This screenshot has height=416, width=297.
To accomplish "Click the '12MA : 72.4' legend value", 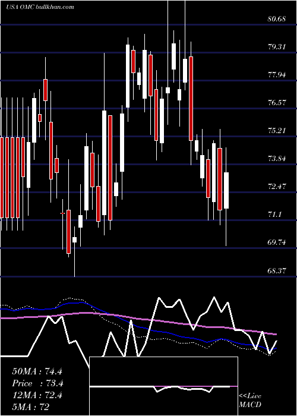I will 37,395.
